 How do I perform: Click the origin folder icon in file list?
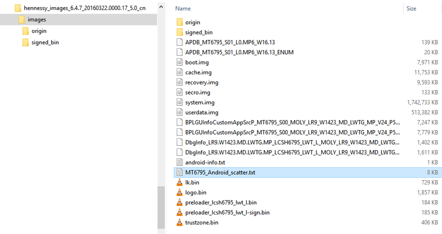[x=180, y=22]
